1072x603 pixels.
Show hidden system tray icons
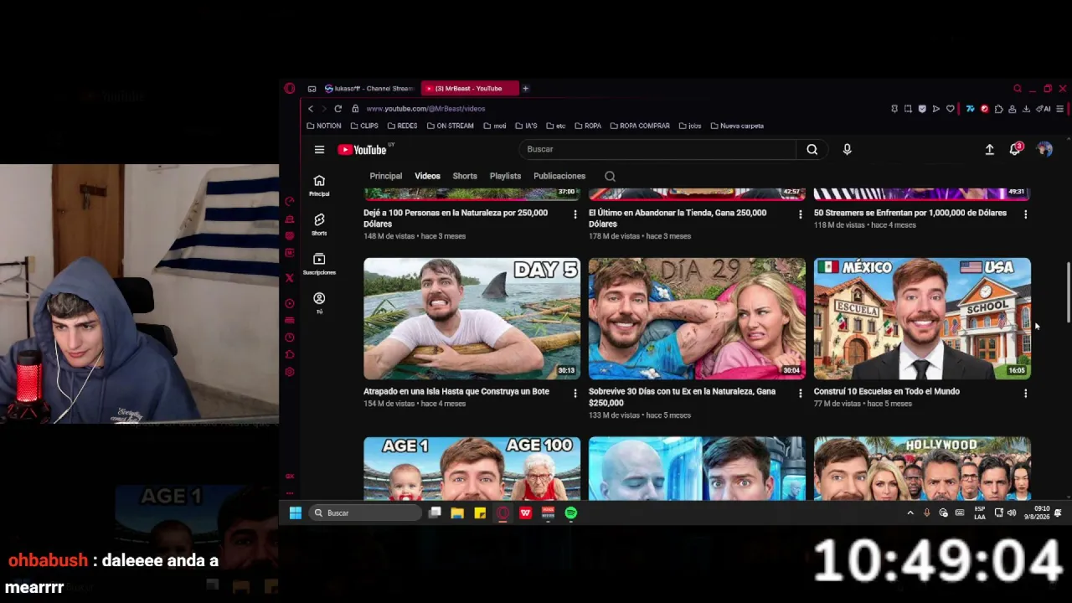click(x=910, y=513)
